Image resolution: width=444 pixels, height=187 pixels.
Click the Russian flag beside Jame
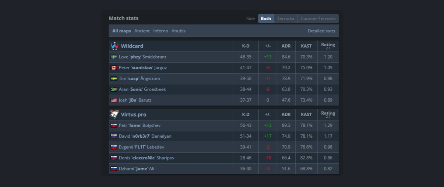[x=114, y=169]
